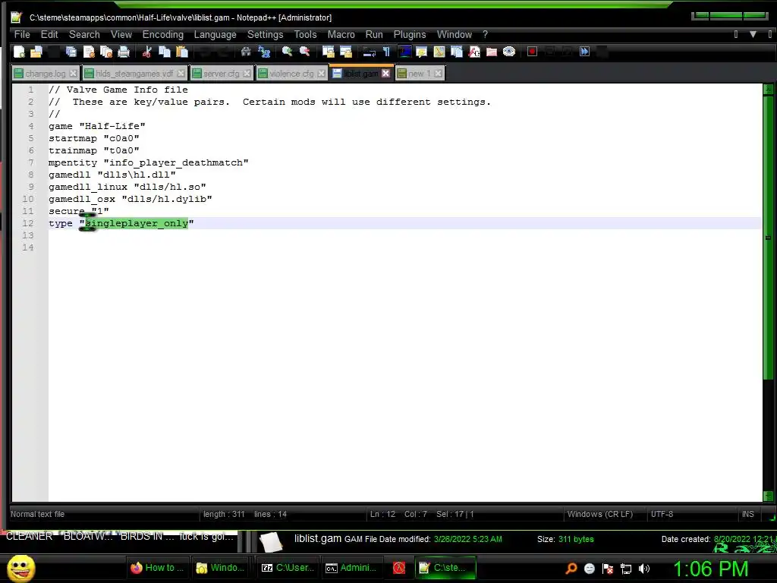Toggle Word Wrap toolbar icon

(370, 52)
